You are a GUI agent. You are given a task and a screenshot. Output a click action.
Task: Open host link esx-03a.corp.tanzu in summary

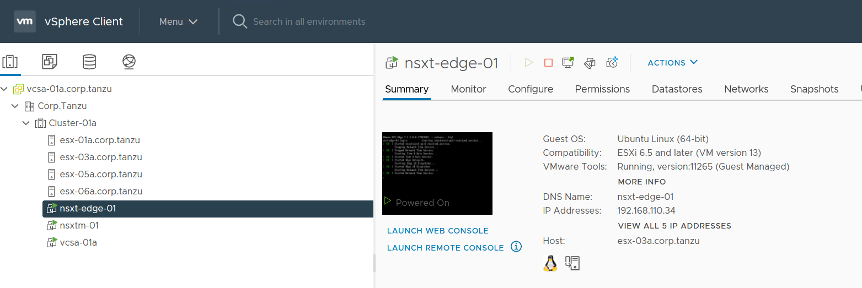point(658,241)
